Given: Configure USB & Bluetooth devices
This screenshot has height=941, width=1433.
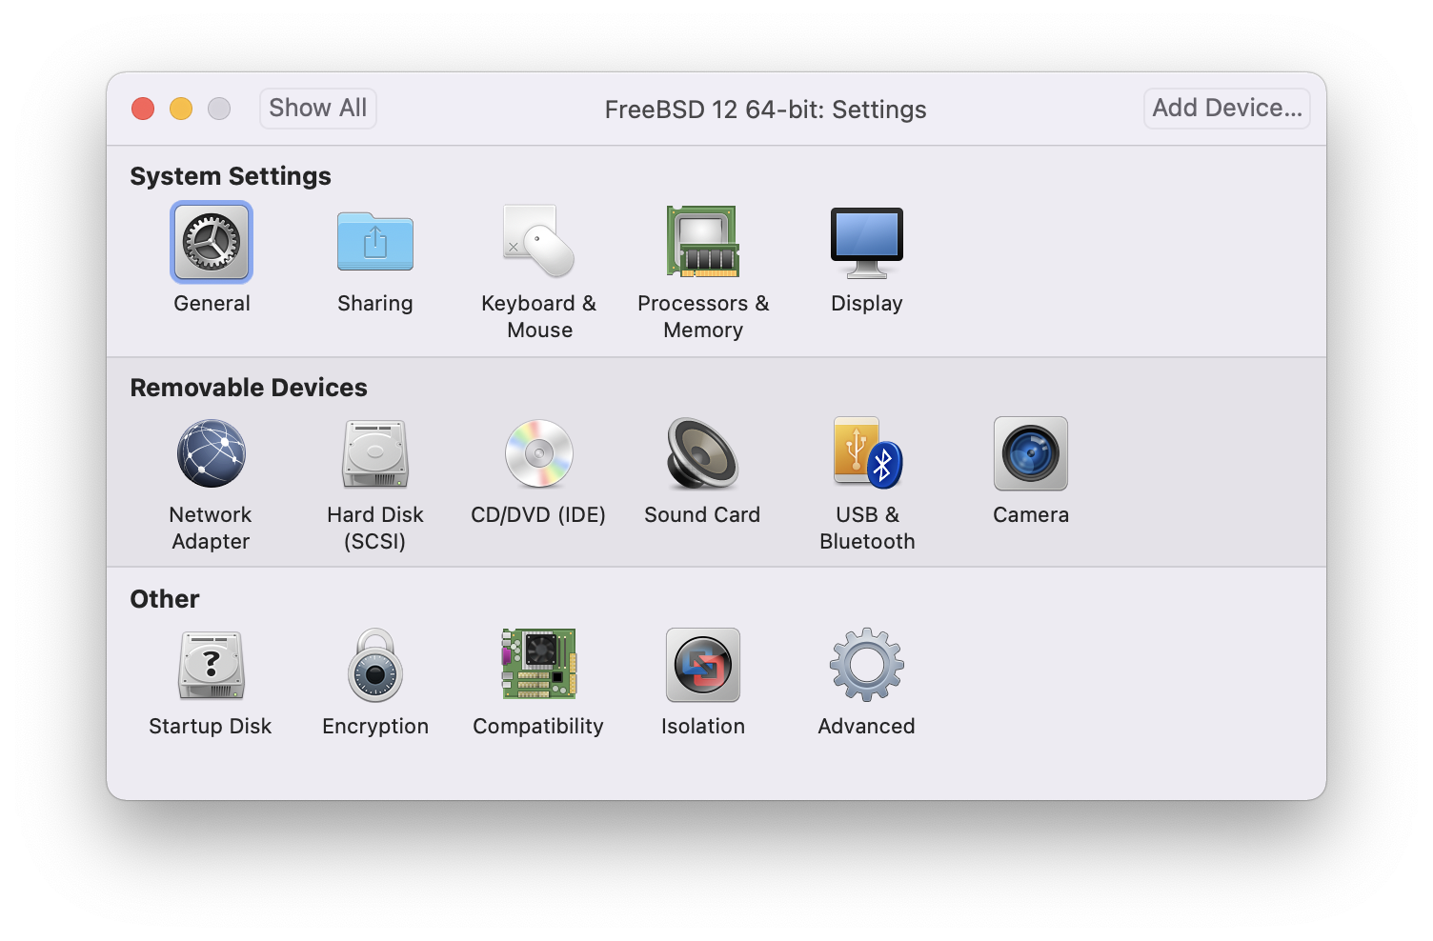Looking at the screenshot, I should pyautogui.click(x=866, y=453).
